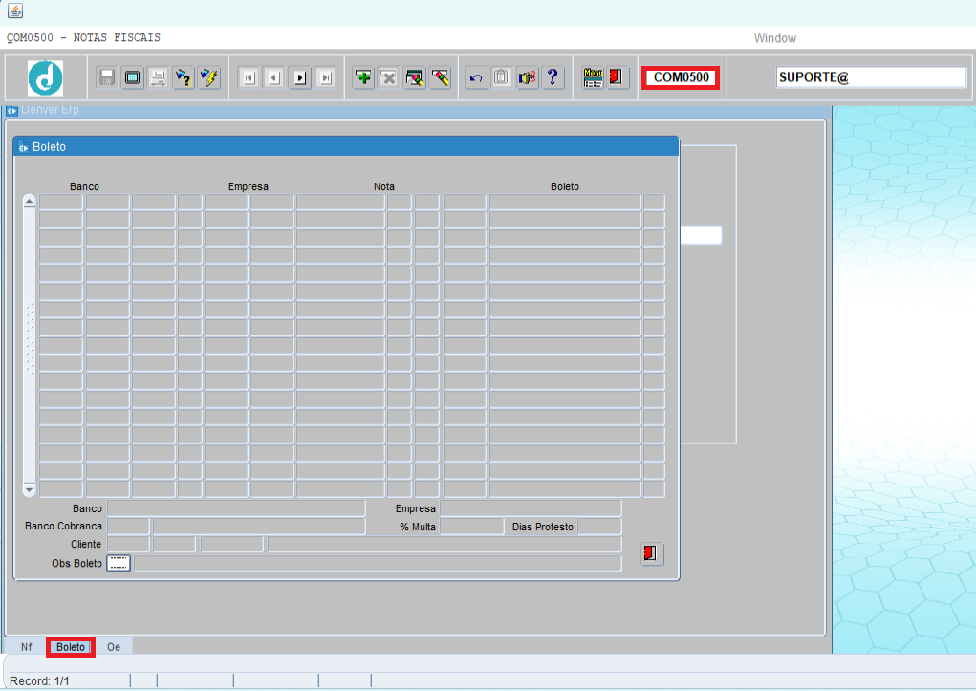Go to the next record arrow

click(300, 78)
